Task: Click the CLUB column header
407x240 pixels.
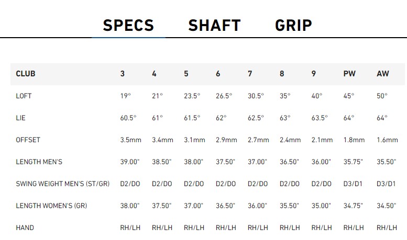Action: coord(26,74)
